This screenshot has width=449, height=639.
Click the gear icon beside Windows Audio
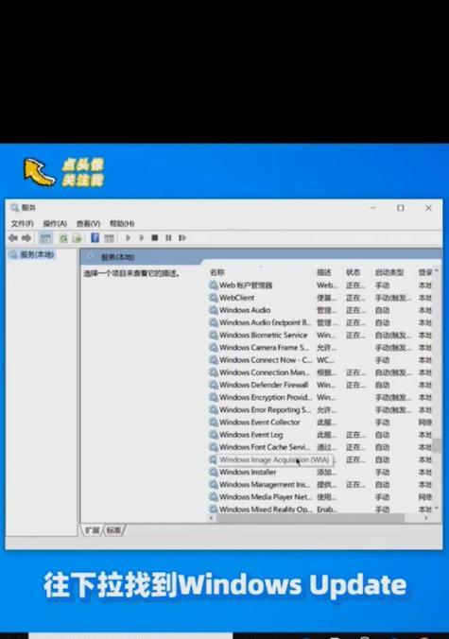coord(213,310)
